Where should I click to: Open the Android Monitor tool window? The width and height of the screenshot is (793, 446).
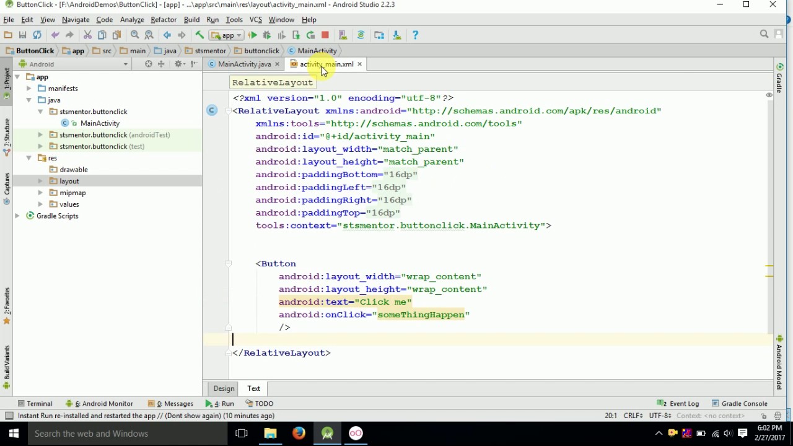pos(100,403)
